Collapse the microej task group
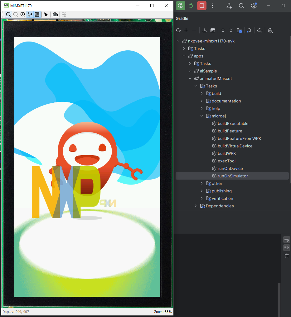This screenshot has width=291, height=317. 202,116
